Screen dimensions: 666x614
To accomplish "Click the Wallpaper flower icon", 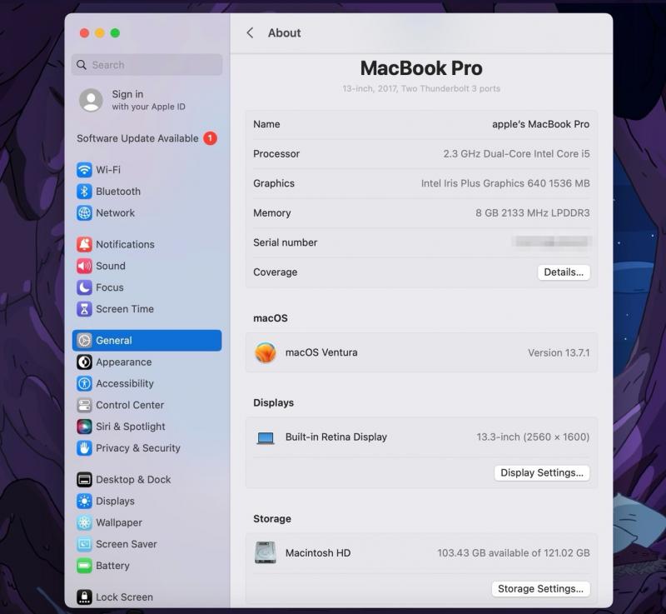I will tap(84, 522).
